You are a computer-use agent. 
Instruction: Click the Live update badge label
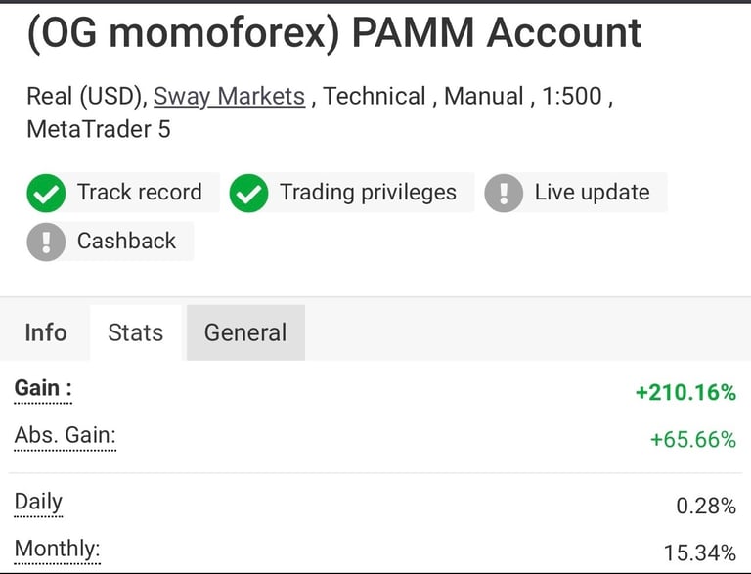coord(592,192)
